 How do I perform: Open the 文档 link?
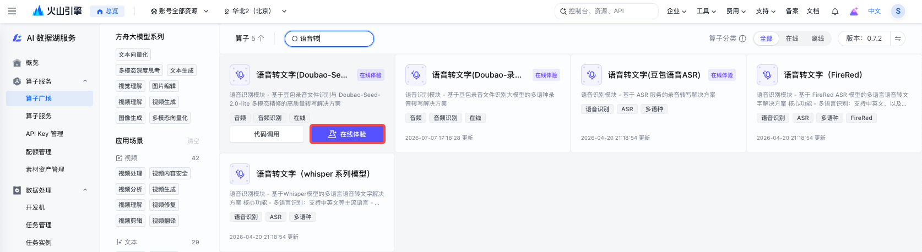pyautogui.click(x=813, y=11)
